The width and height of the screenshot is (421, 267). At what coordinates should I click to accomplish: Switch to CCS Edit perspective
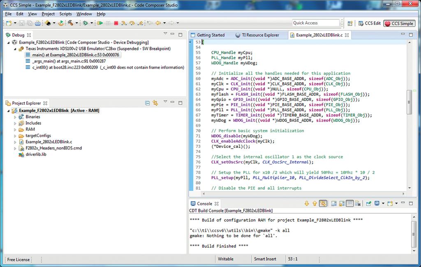370,23
